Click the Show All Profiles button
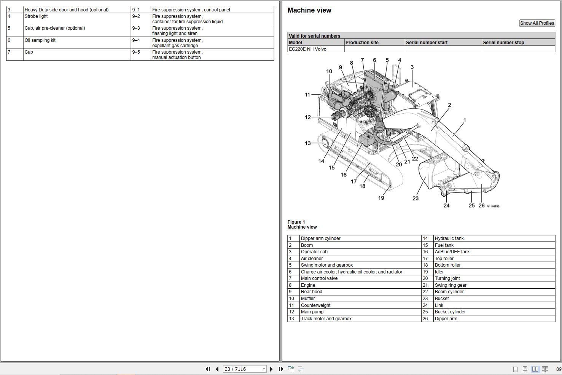This screenshot has height=375, width=562. pyautogui.click(x=537, y=23)
